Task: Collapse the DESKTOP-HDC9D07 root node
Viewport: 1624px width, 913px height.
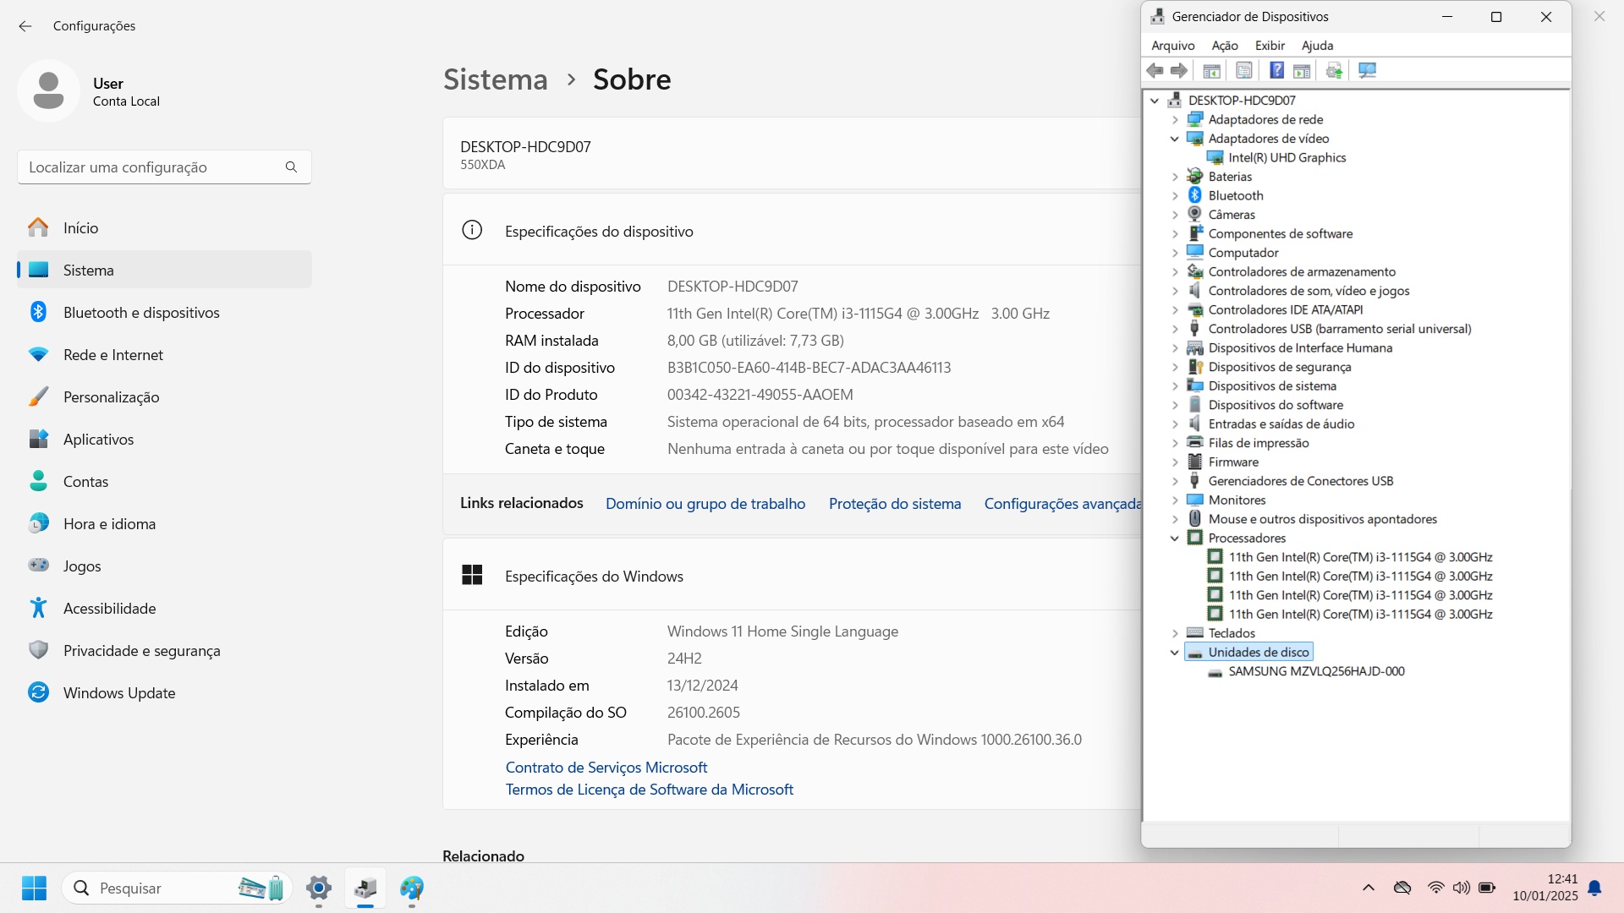Action: point(1155,101)
